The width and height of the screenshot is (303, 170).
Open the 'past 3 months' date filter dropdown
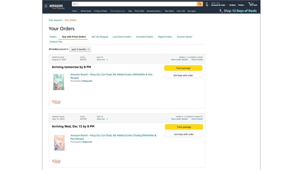pyautogui.click(x=80, y=49)
